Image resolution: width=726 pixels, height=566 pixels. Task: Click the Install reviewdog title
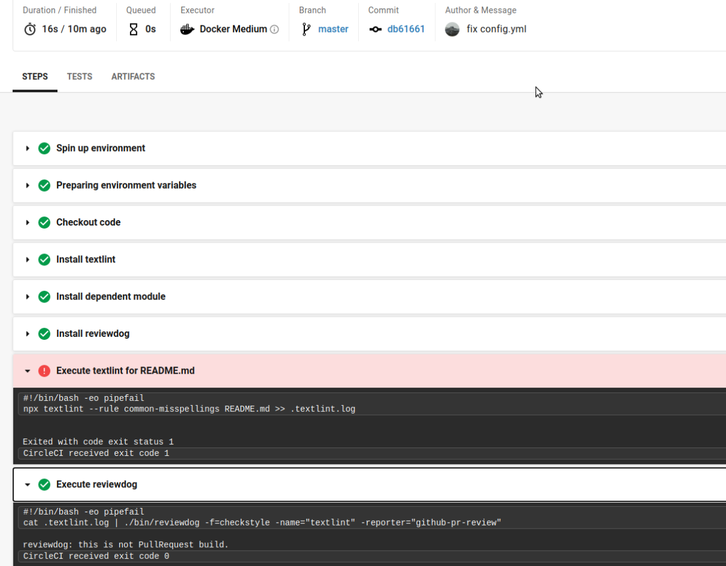pyautogui.click(x=93, y=334)
